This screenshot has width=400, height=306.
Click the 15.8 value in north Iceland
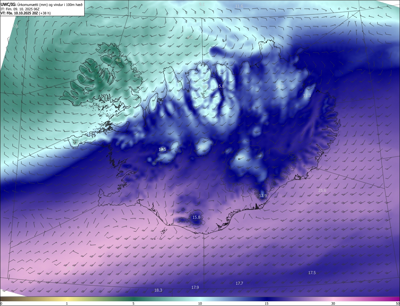221,86
